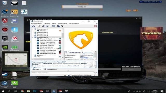Open Counter-Strike Global Offensive desktop icon

[15, 13]
